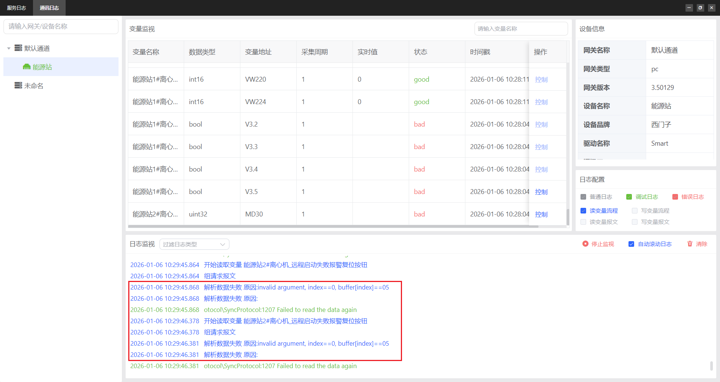Click the 默认通道 gateway server icon
The width and height of the screenshot is (720, 382).
click(18, 48)
